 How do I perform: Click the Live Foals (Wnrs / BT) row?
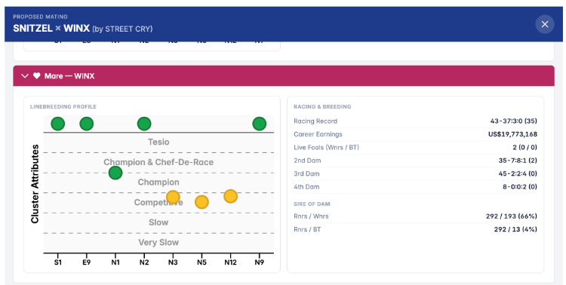point(415,147)
